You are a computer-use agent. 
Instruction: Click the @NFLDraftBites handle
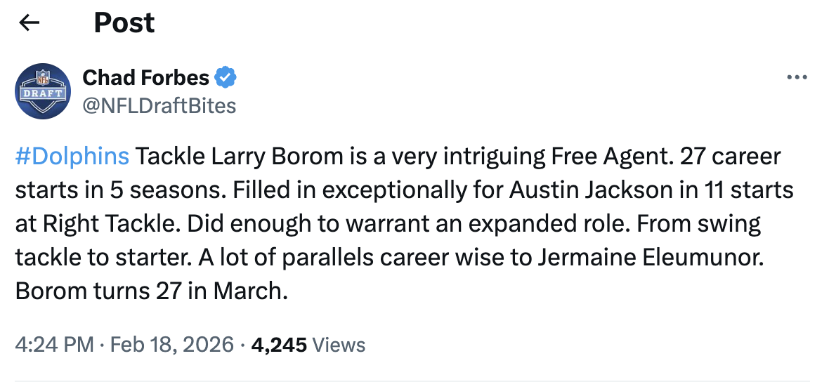159,105
